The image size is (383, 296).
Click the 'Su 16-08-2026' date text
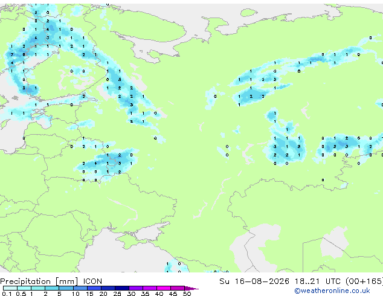click(254, 282)
